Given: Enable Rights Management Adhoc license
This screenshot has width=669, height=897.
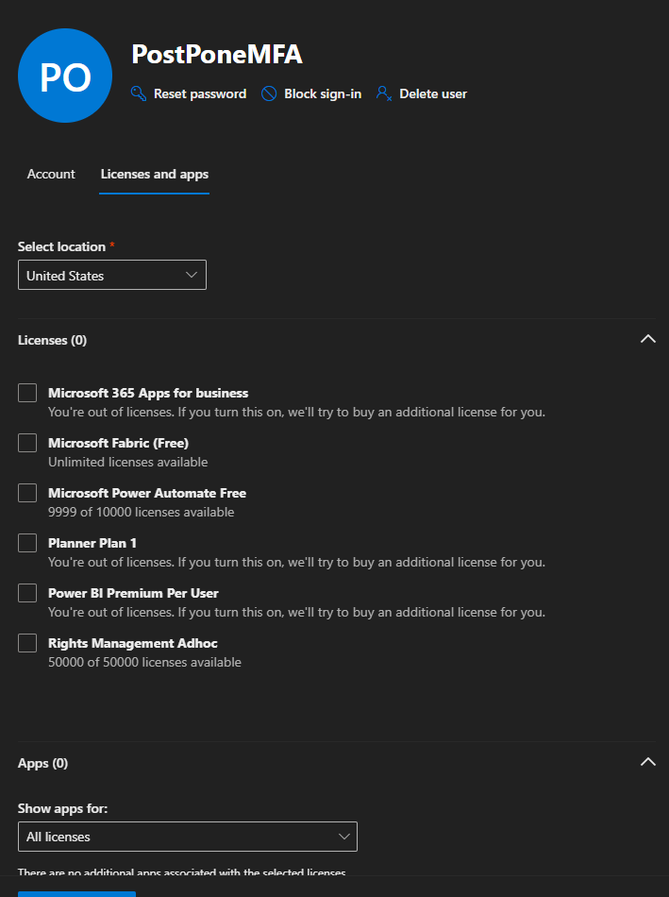Looking at the screenshot, I should [x=27, y=643].
